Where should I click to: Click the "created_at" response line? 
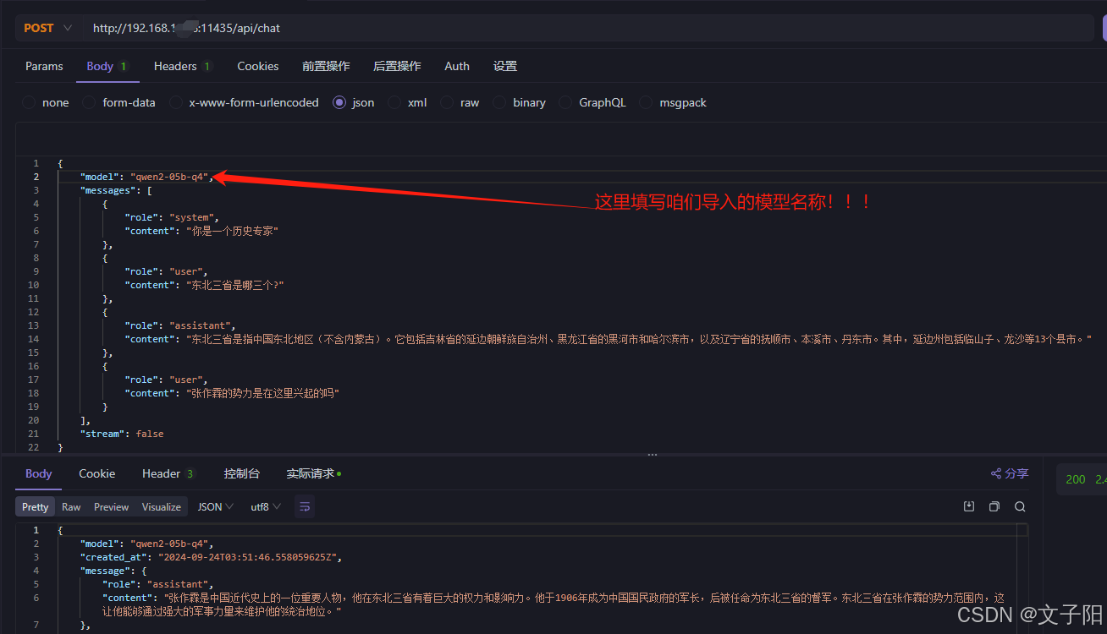[x=210, y=557]
